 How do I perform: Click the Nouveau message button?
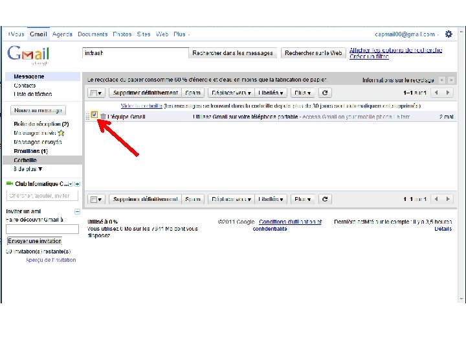pos(38,110)
